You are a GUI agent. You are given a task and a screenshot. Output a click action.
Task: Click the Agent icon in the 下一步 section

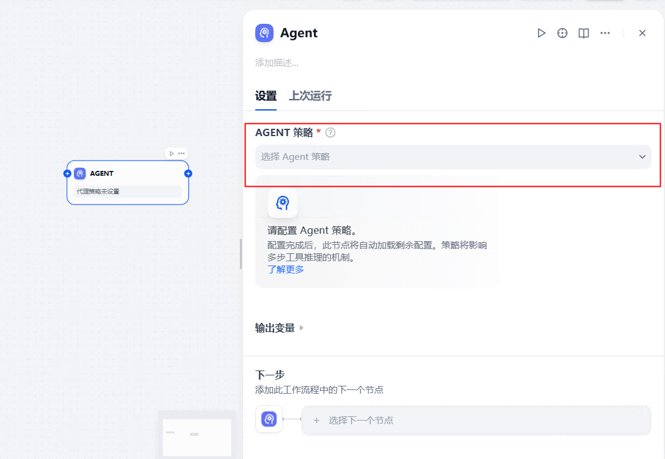tap(269, 420)
